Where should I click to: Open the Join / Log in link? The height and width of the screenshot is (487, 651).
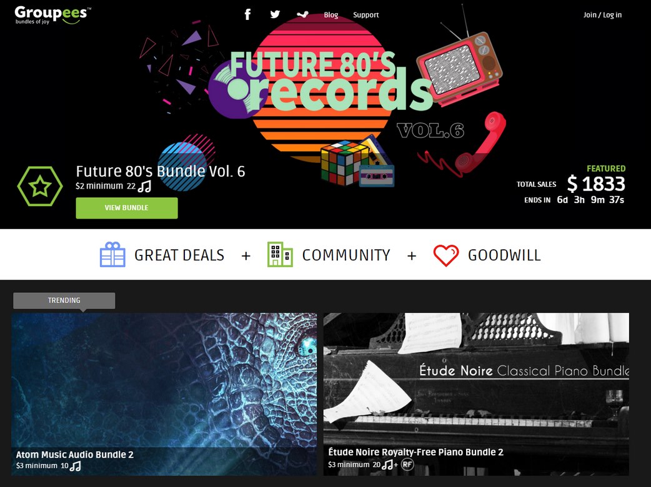coord(602,15)
